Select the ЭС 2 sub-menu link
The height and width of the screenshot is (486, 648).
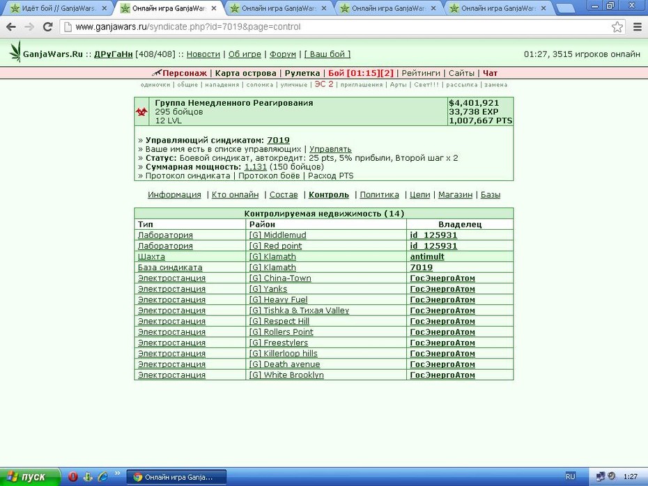point(323,84)
